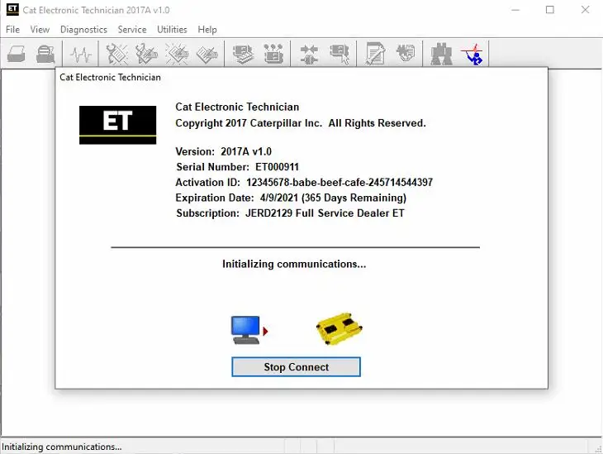Click the binoculars icon in toolbar

point(439,55)
